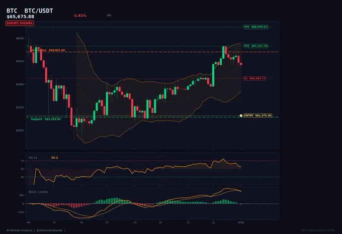342x234 pixels.
Task: Click the -74 time axis label
Action: (54, 222)
